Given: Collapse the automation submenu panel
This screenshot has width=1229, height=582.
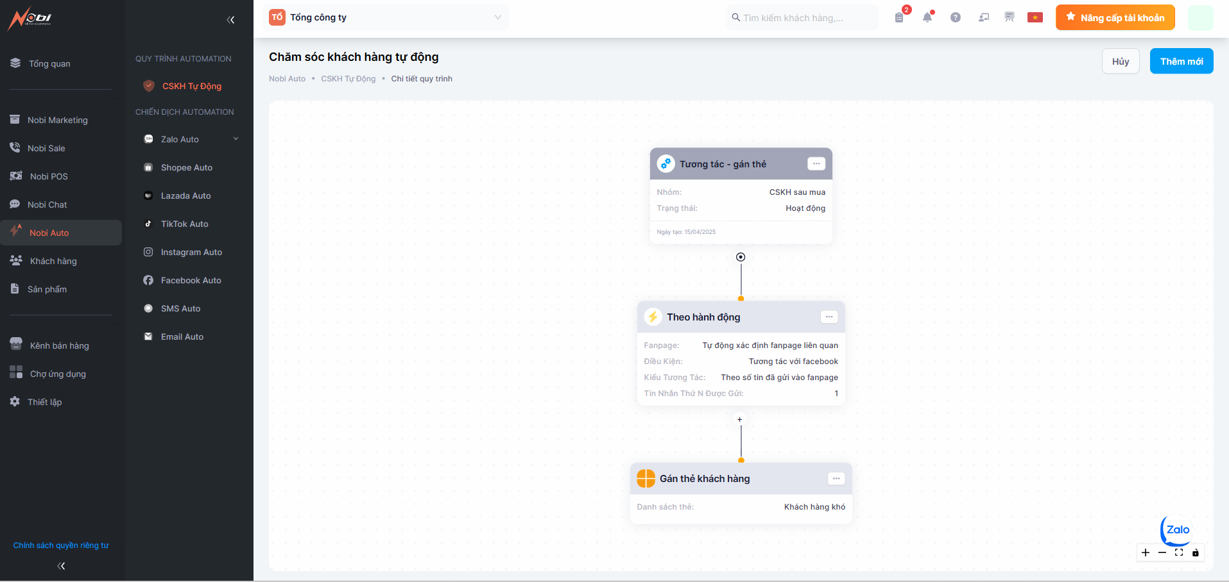Looking at the screenshot, I should click(230, 20).
